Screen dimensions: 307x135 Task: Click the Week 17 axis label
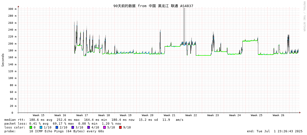click(82, 115)
